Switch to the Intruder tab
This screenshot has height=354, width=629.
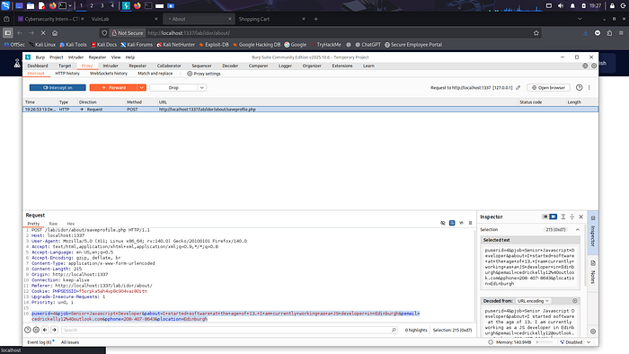(x=111, y=66)
